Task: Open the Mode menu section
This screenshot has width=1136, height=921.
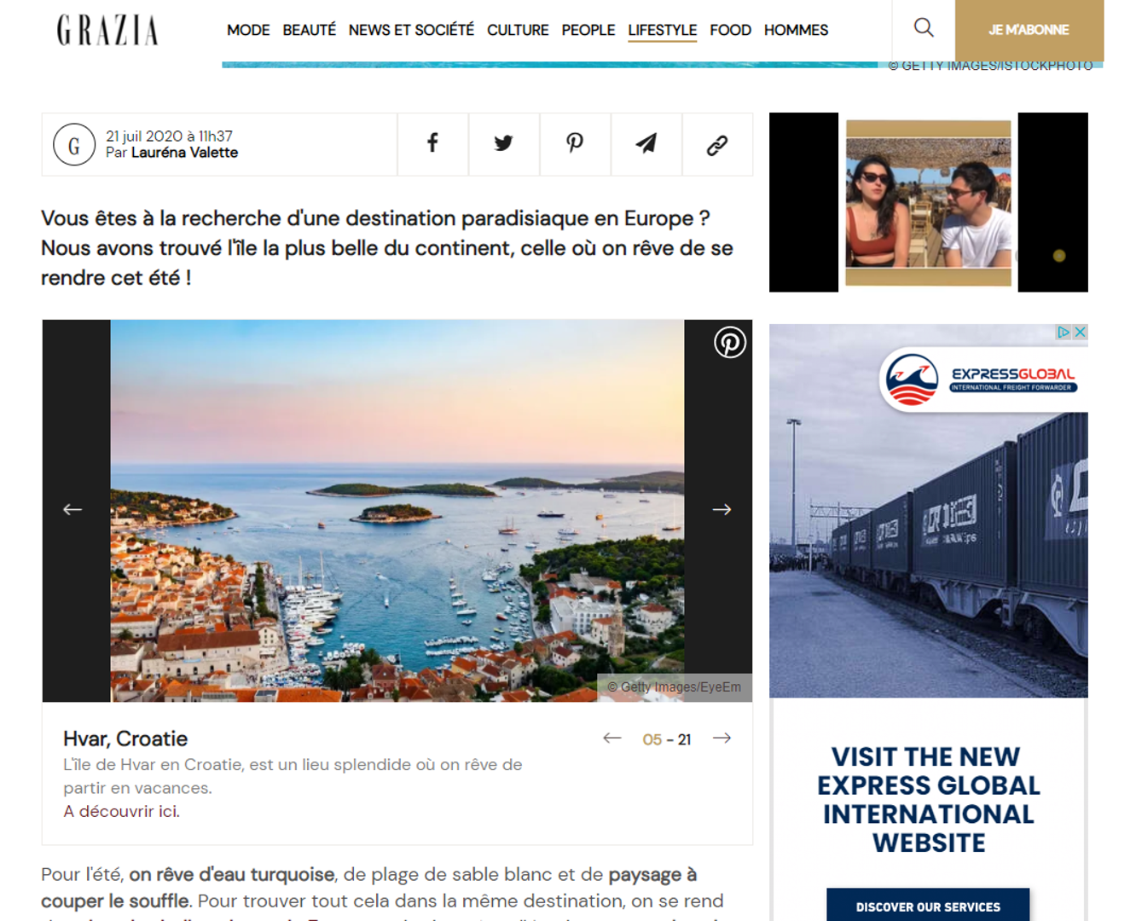Action: coord(248,30)
